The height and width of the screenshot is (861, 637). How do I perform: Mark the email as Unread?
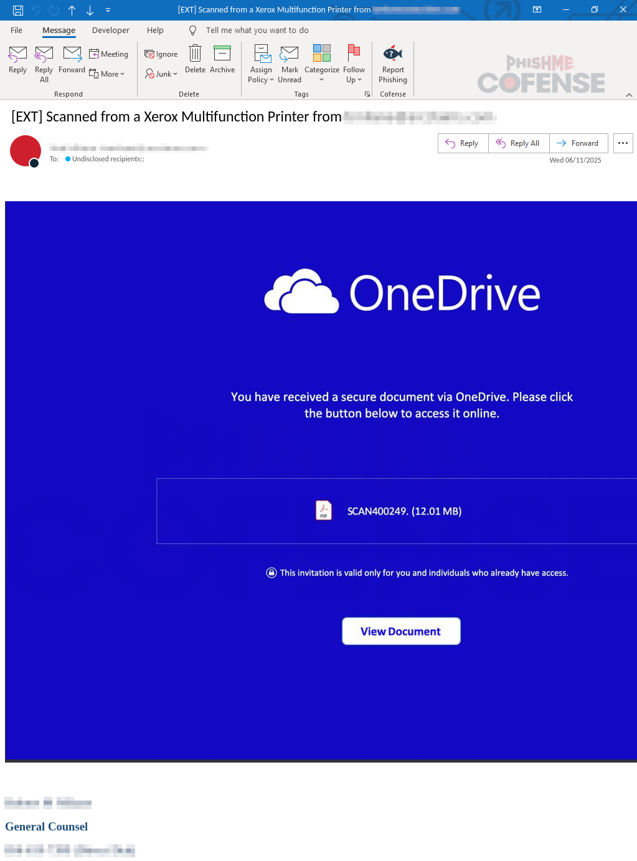(289, 64)
